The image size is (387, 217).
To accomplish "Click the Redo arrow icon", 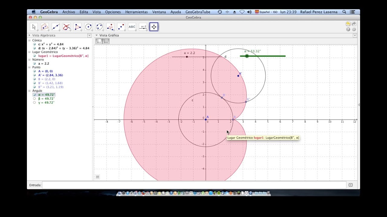I will 354,24.
